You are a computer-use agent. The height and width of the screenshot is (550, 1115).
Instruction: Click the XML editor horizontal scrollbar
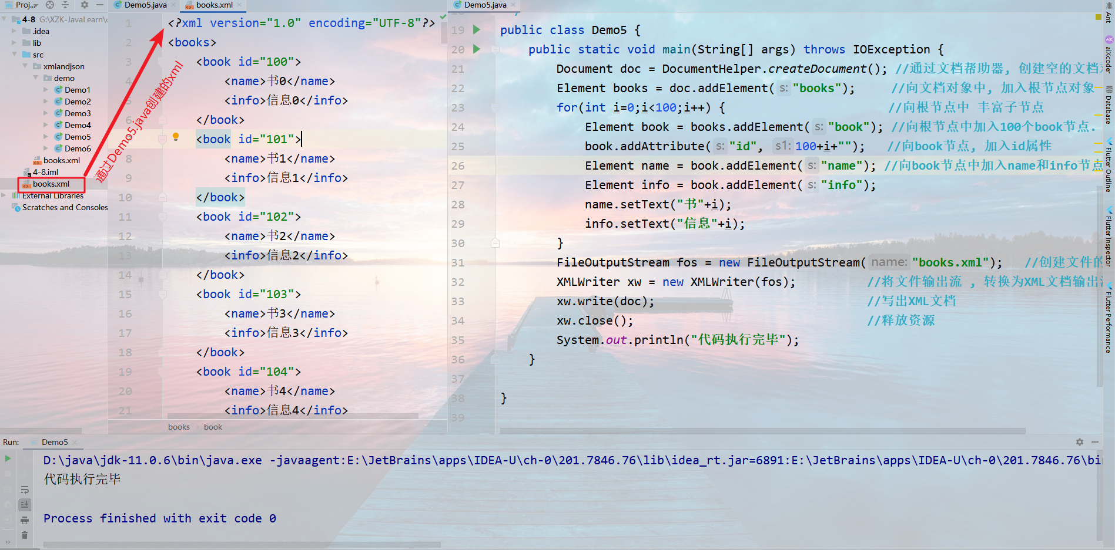292,416
